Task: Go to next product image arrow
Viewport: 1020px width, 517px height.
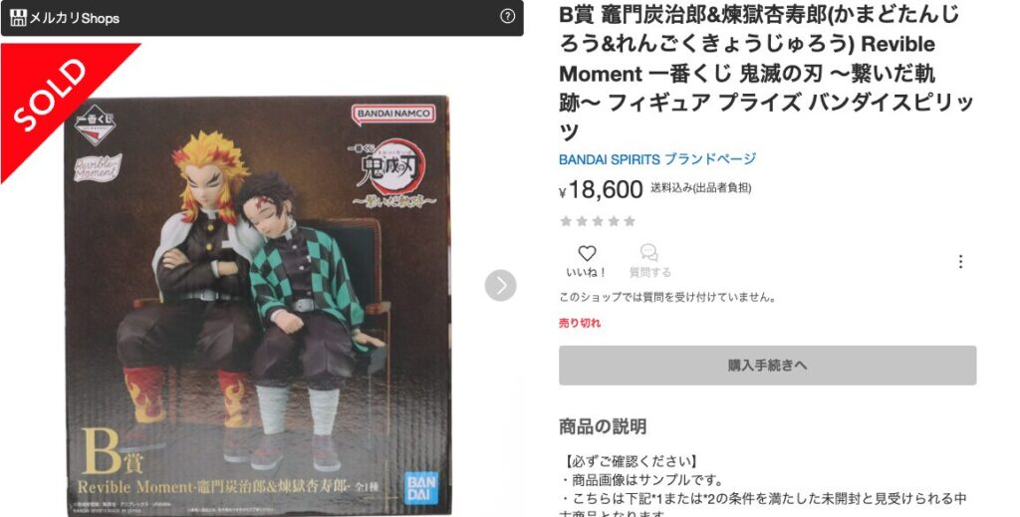Action: click(x=500, y=286)
